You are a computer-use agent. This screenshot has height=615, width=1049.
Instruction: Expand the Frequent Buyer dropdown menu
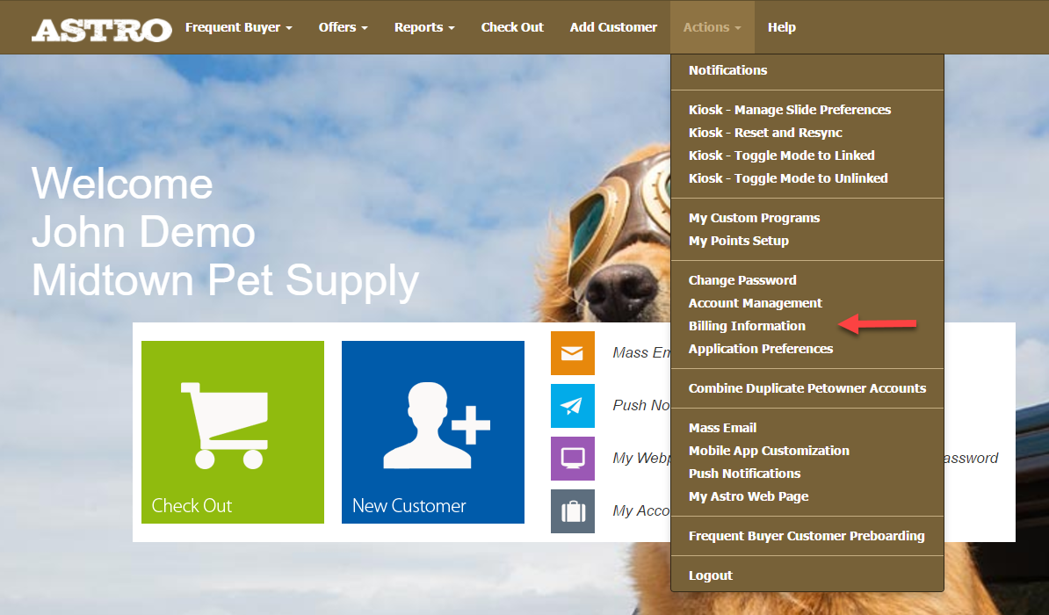239,27
